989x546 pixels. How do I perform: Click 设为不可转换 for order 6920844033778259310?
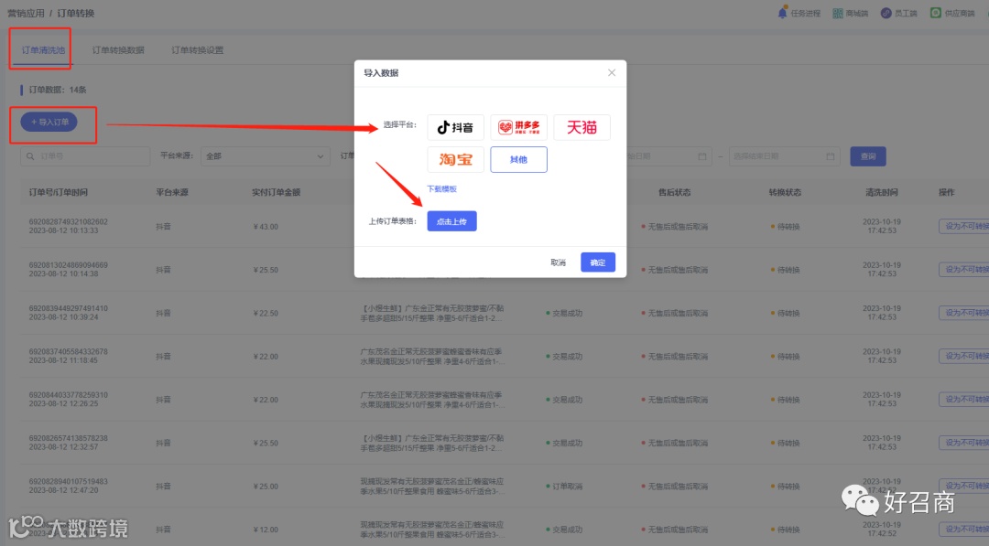[x=965, y=400]
